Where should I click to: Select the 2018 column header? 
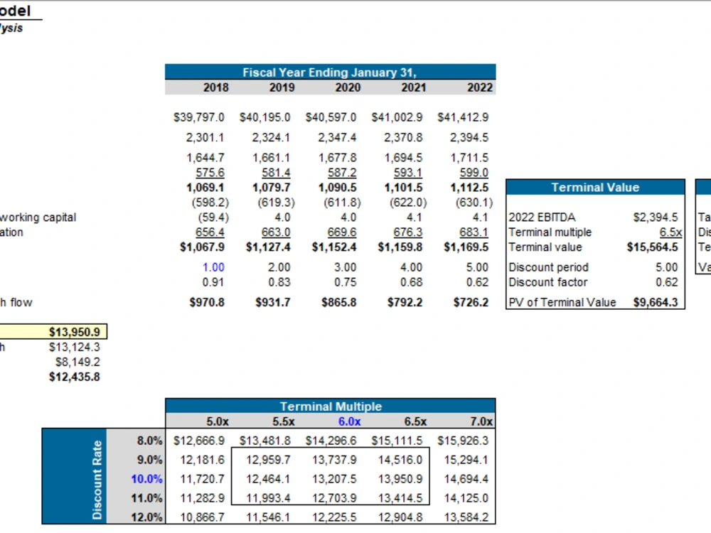pos(215,87)
